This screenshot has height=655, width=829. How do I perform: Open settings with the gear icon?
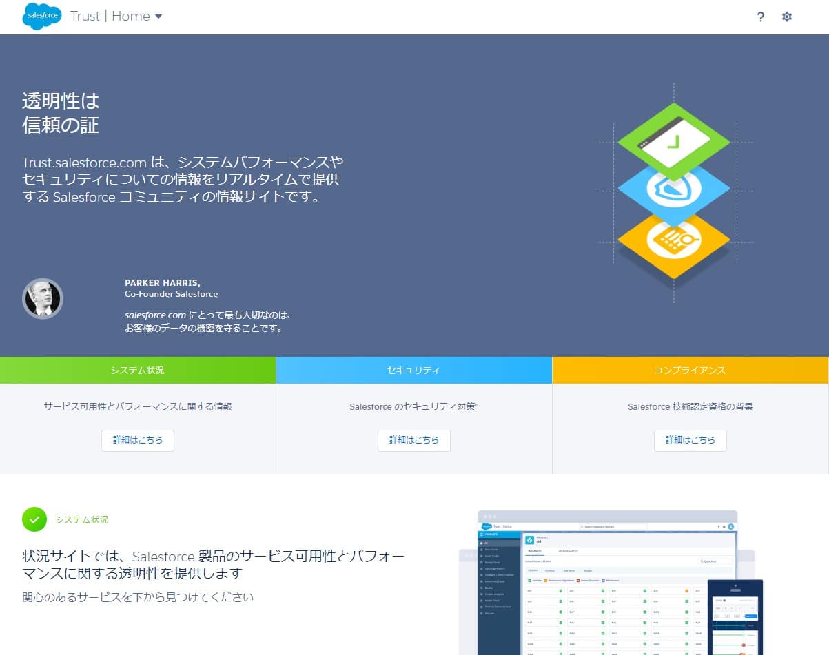tap(787, 17)
